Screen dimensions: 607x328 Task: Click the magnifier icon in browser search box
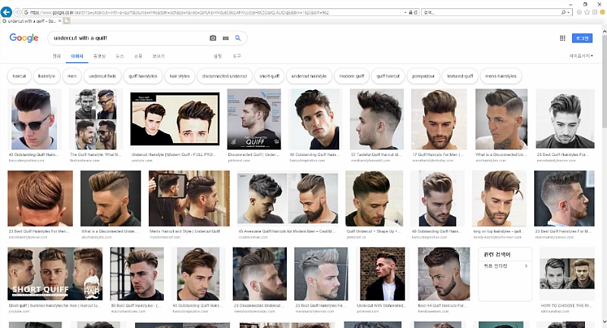[x=564, y=12]
